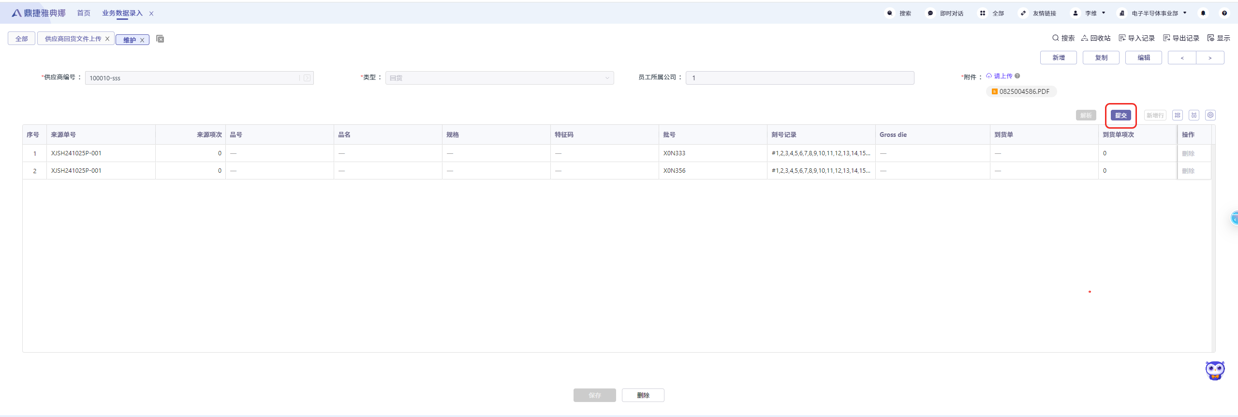Image resolution: width=1238 pixels, height=417 pixels.
Task: Delete row 2 with its 删除 link
Action: (x=1188, y=171)
